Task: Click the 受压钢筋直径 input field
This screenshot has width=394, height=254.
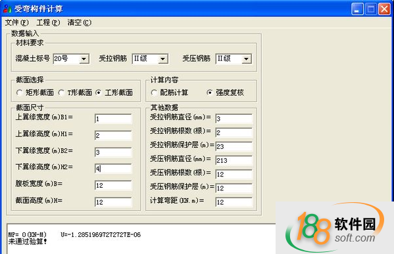Action: click(234, 161)
